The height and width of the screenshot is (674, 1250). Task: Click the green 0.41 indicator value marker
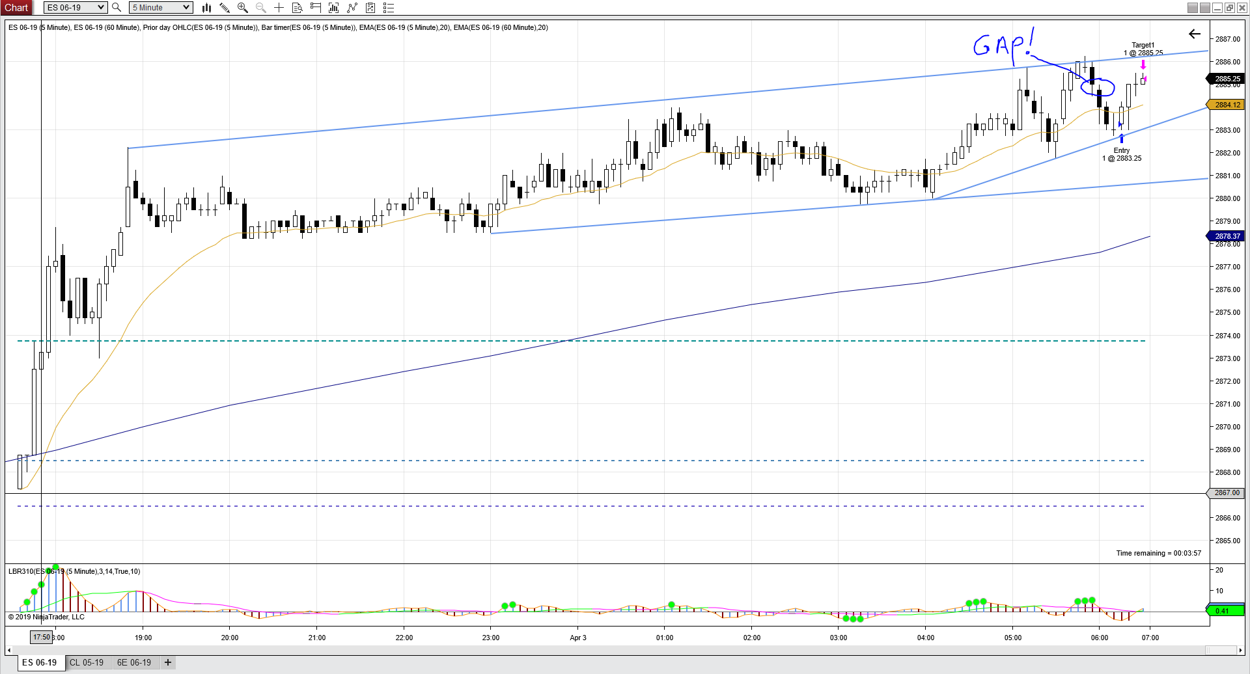(x=1227, y=611)
